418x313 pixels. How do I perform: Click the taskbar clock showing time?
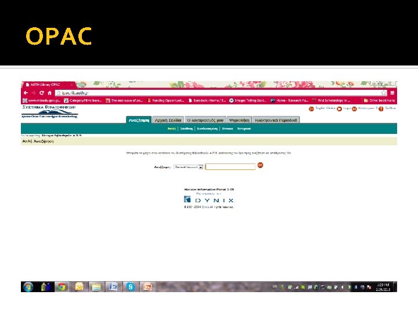pos(383,287)
